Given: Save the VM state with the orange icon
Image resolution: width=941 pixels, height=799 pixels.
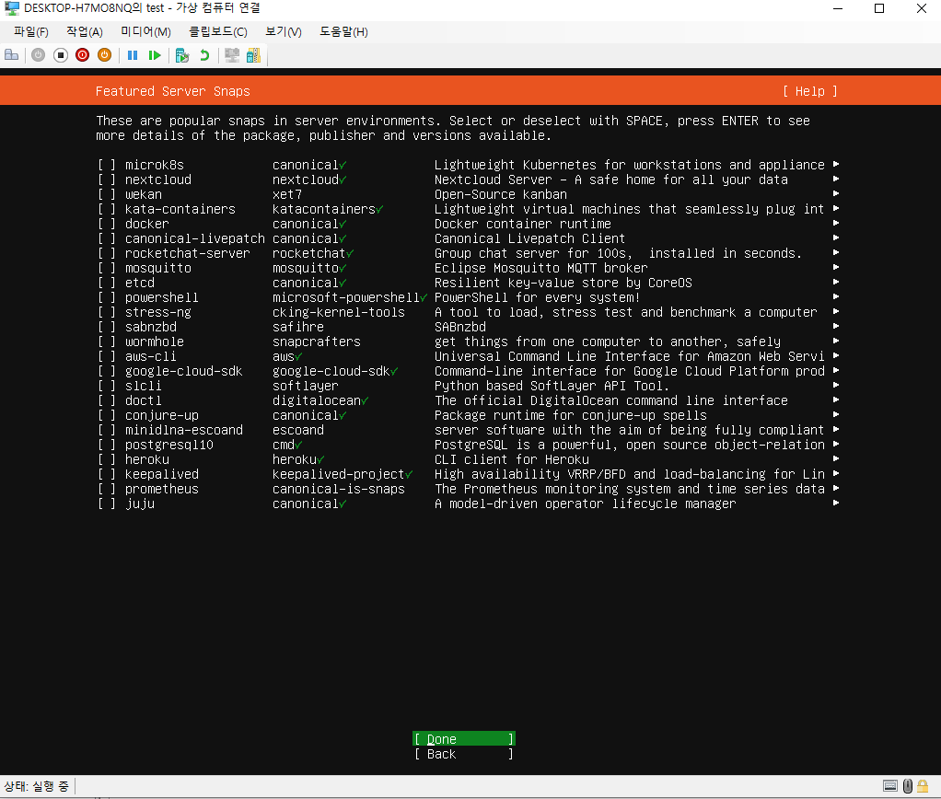Looking at the screenshot, I should [104, 55].
